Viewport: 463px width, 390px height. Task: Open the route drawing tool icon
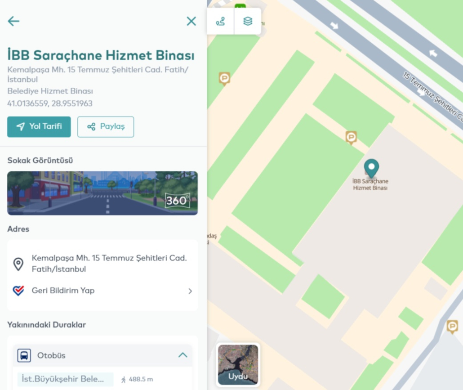click(220, 21)
